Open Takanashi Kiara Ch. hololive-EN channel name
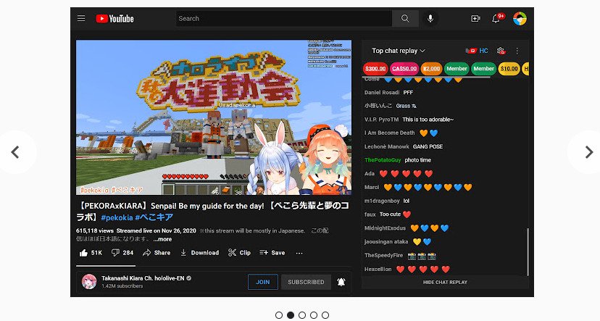This screenshot has height=321, width=600. coord(143,278)
